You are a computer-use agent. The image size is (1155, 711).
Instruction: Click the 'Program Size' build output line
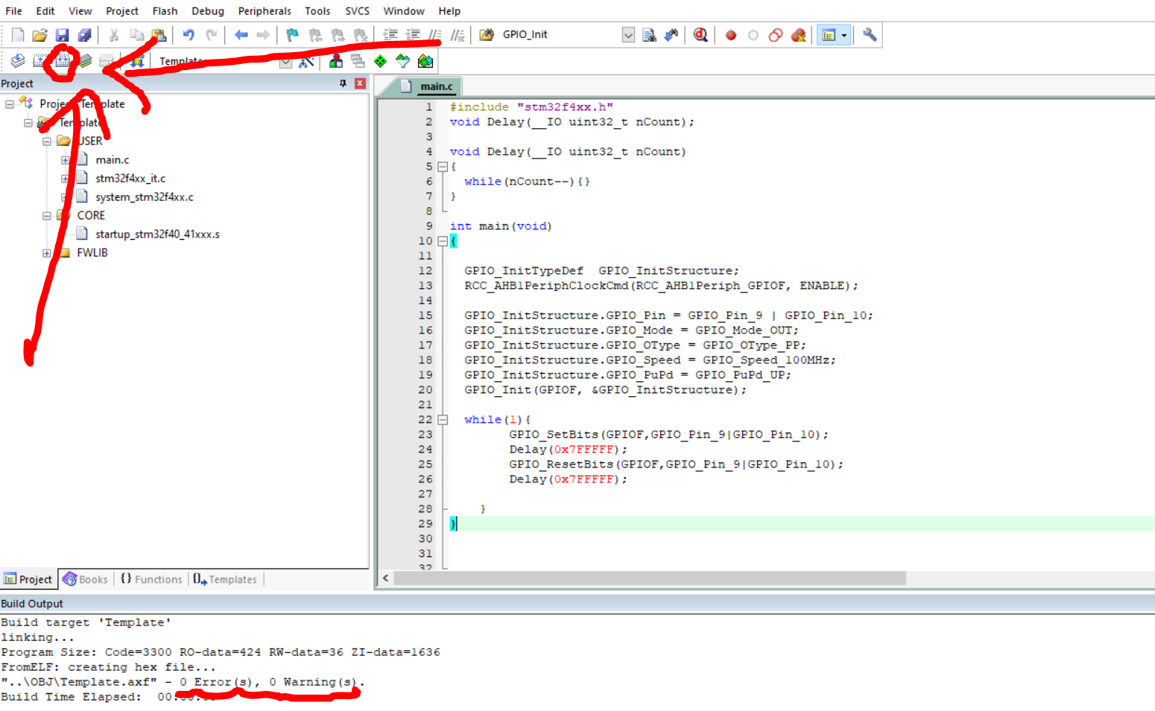[221, 652]
